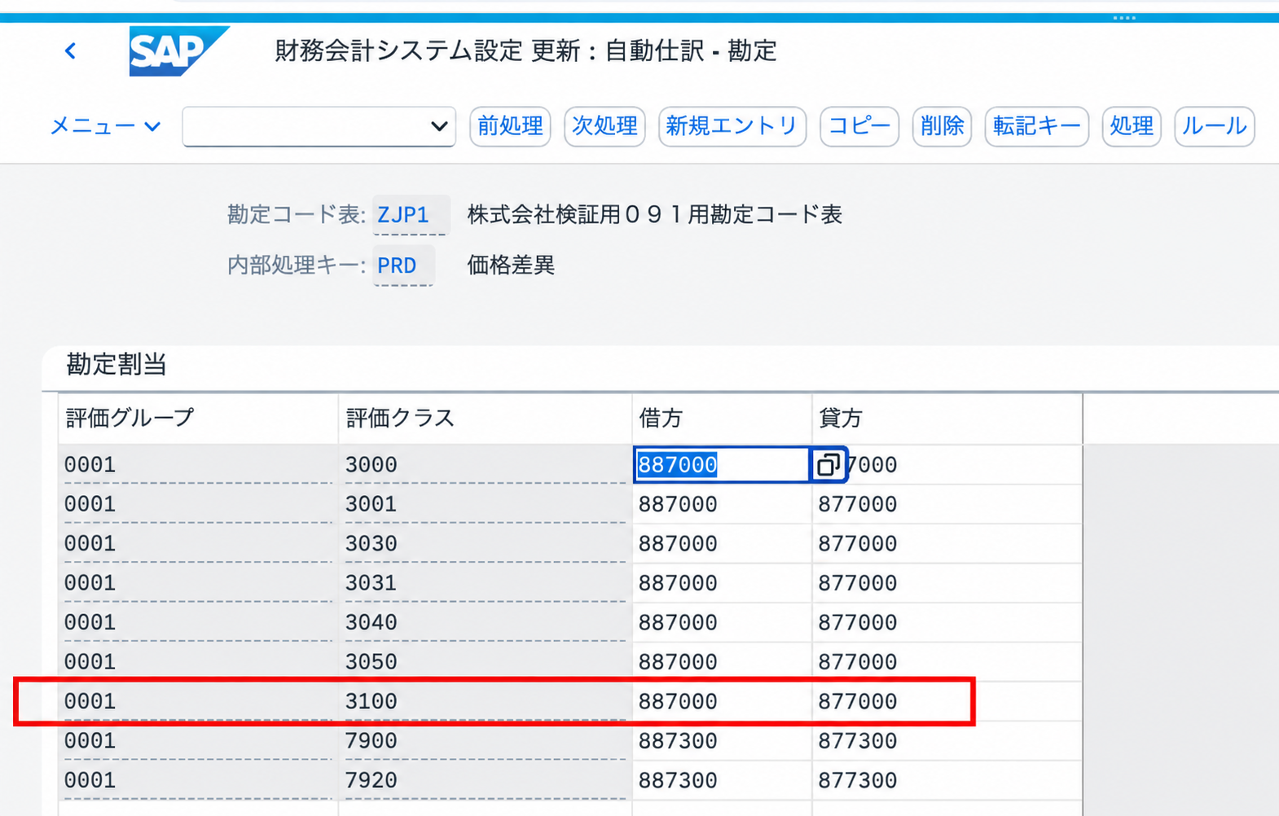Click the 次処理 button
1279x816 pixels.
tap(604, 126)
